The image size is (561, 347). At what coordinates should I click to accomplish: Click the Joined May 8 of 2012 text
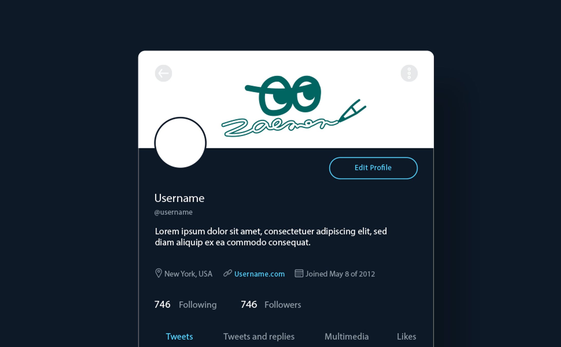tap(340, 274)
